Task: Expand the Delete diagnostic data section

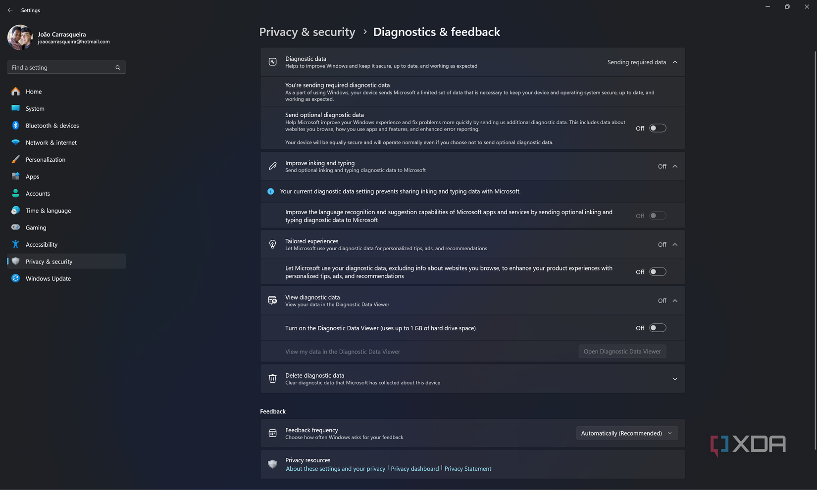Action: coord(675,379)
